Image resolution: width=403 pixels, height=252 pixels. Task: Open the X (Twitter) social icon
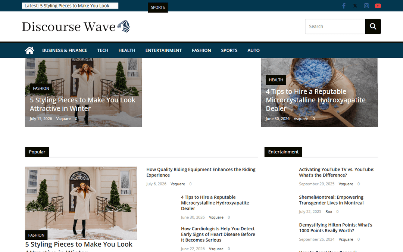pyautogui.click(x=355, y=6)
